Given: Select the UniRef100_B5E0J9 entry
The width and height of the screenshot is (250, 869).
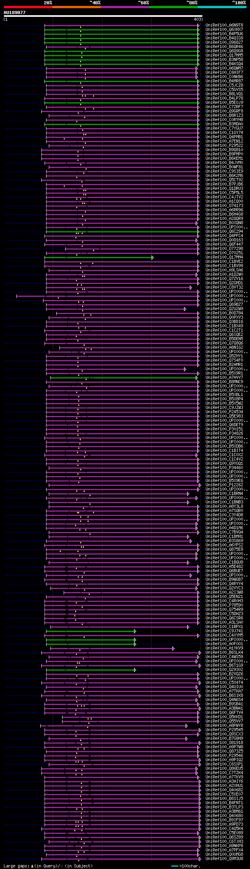Looking at the screenshot, I should point(224,102).
